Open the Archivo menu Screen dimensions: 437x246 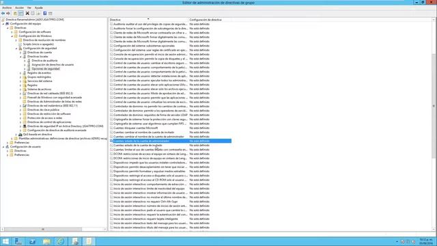[7, 8]
